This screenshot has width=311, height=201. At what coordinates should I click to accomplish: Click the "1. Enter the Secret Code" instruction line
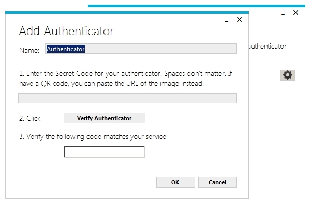(x=126, y=74)
